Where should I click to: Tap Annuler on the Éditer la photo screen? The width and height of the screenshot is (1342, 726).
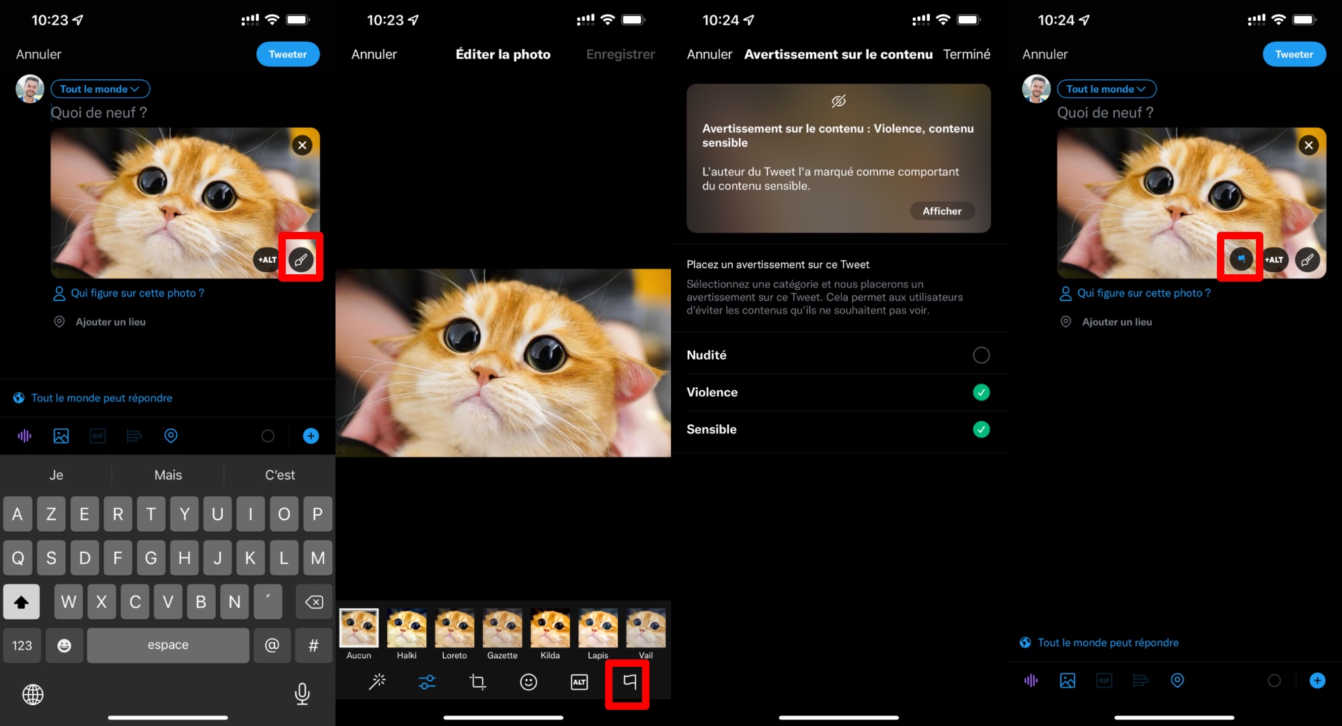click(x=374, y=54)
